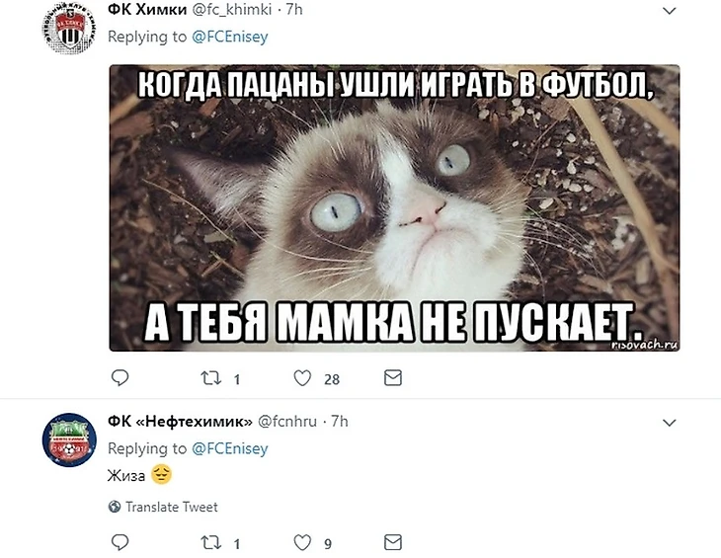Screen dimensions: 721x558
Task: Reply to the ФК «Нефтехимик» tweet
Action: click(x=120, y=542)
